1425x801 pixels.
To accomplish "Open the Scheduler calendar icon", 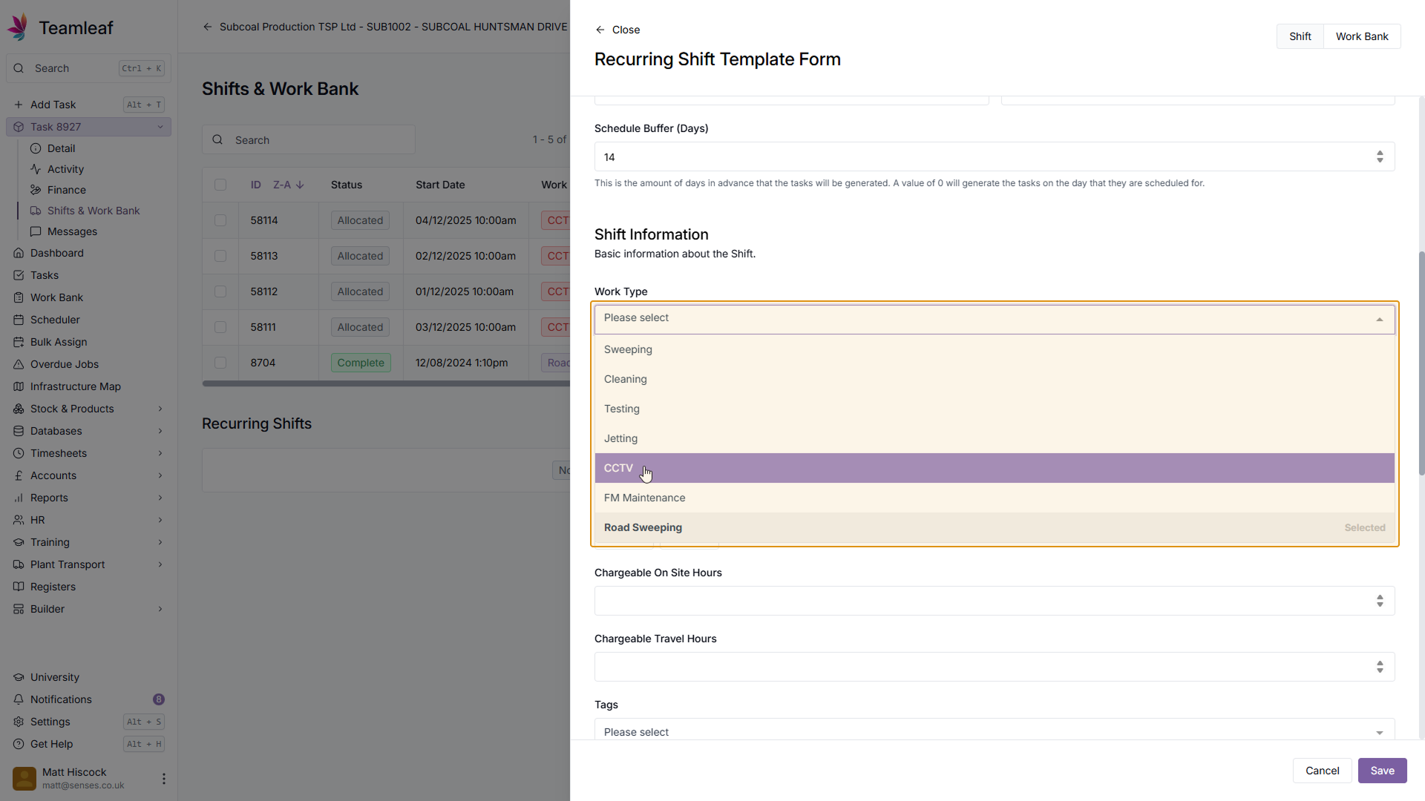I will (19, 320).
